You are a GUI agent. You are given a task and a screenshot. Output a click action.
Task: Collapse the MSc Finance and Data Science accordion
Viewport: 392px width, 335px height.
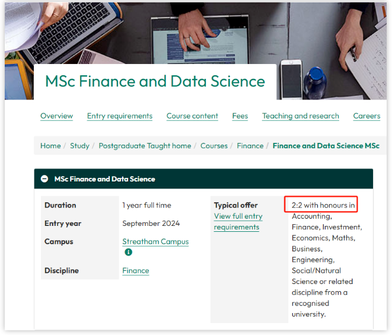click(44, 178)
